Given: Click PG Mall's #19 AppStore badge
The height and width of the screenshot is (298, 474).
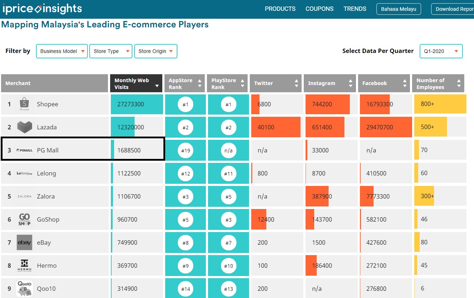Looking at the screenshot, I should 185,151.
